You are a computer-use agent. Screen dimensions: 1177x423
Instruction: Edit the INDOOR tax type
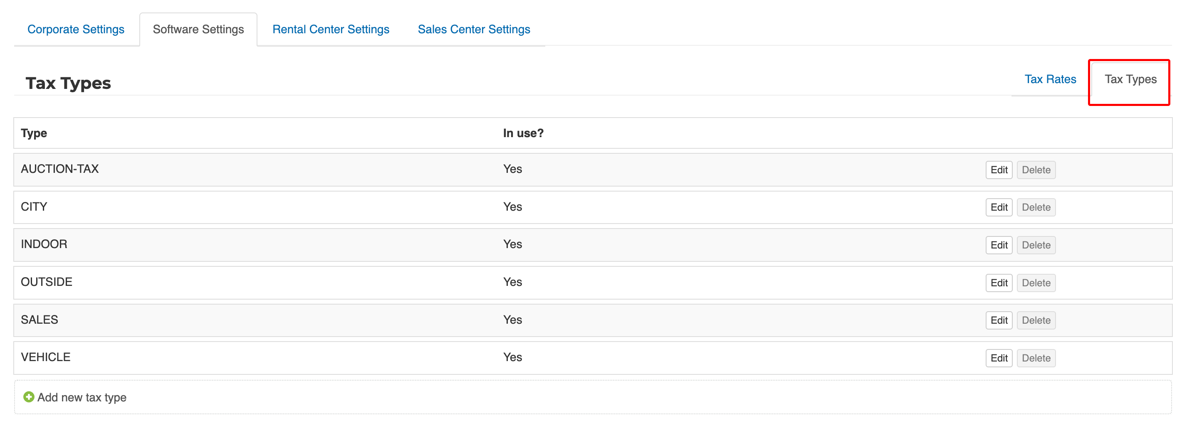[x=999, y=245]
